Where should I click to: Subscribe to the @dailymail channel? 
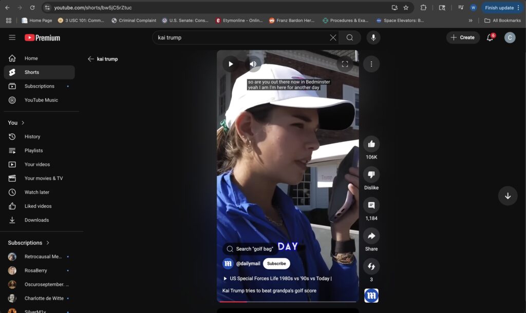click(x=276, y=264)
